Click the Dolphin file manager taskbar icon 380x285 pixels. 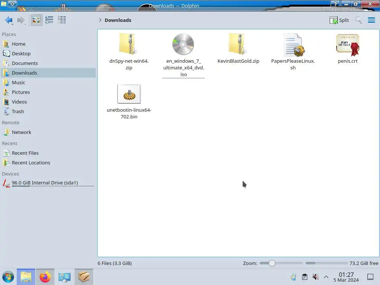[x=26, y=277]
